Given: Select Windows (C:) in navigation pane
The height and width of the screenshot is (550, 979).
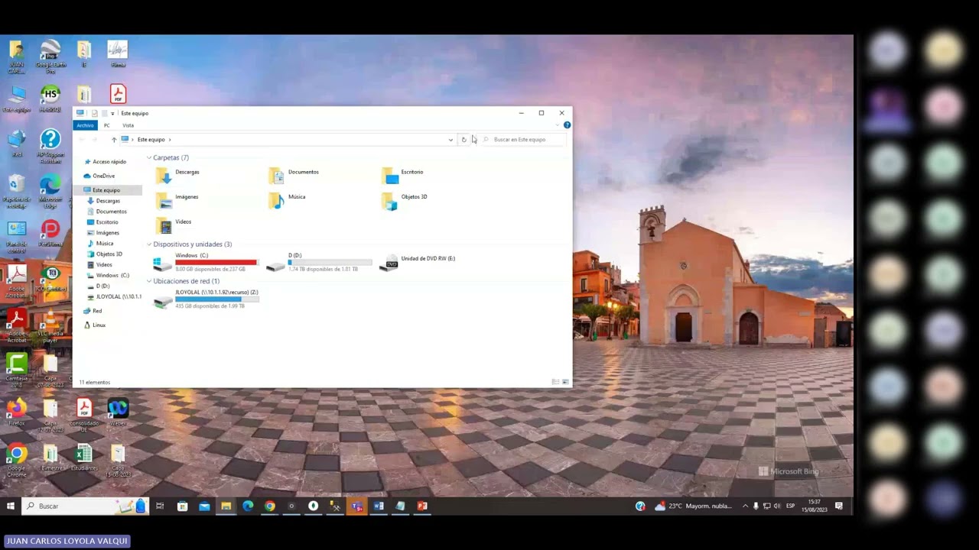Looking at the screenshot, I should click(x=108, y=275).
